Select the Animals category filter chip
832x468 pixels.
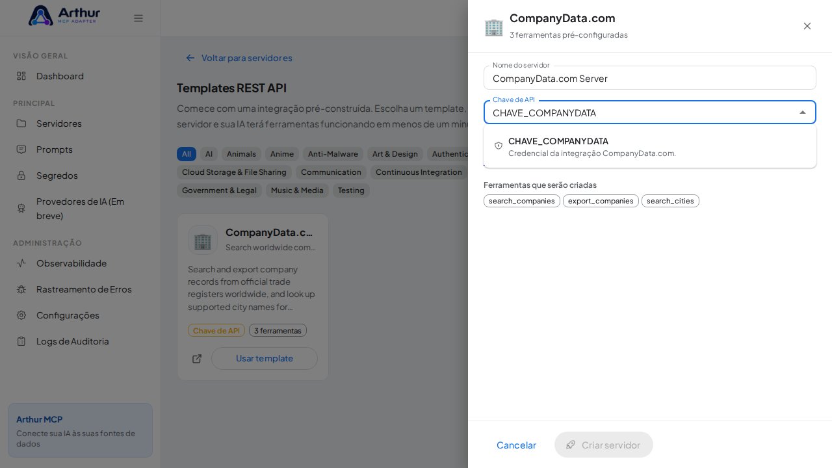pyautogui.click(x=241, y=154)
